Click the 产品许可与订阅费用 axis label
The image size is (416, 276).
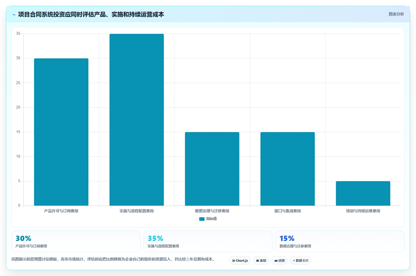pyautogui.click(x=61, y=211)
